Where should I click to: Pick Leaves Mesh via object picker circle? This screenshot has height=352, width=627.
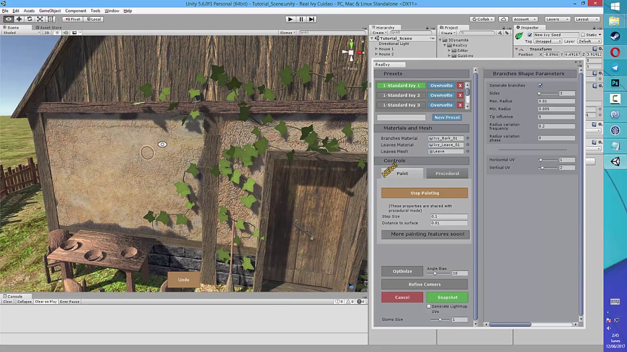coord(467,152)
